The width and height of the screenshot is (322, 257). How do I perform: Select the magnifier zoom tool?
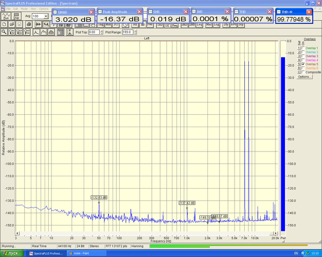[x=4, y=32]
